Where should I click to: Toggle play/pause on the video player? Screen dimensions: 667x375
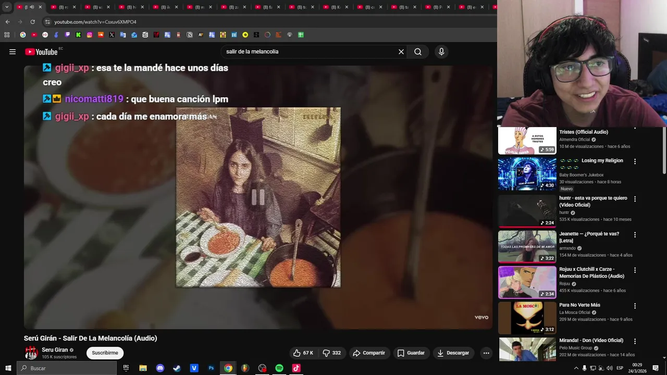tap(258, 197)
